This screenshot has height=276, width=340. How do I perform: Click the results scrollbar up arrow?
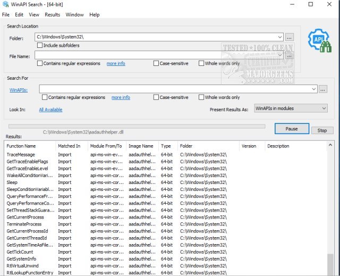click(x=330, y=145)
